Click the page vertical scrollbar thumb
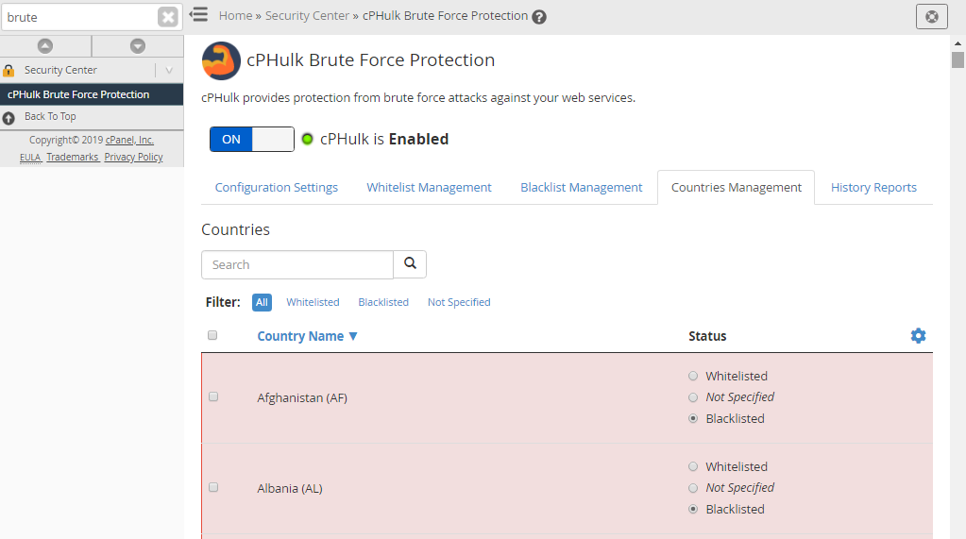The height and width of the screenshot is (539, 966). [x=958, y=59]
